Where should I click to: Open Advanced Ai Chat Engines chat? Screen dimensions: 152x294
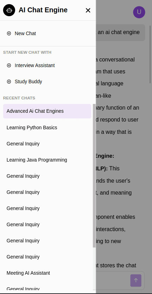tap(47, 111)
